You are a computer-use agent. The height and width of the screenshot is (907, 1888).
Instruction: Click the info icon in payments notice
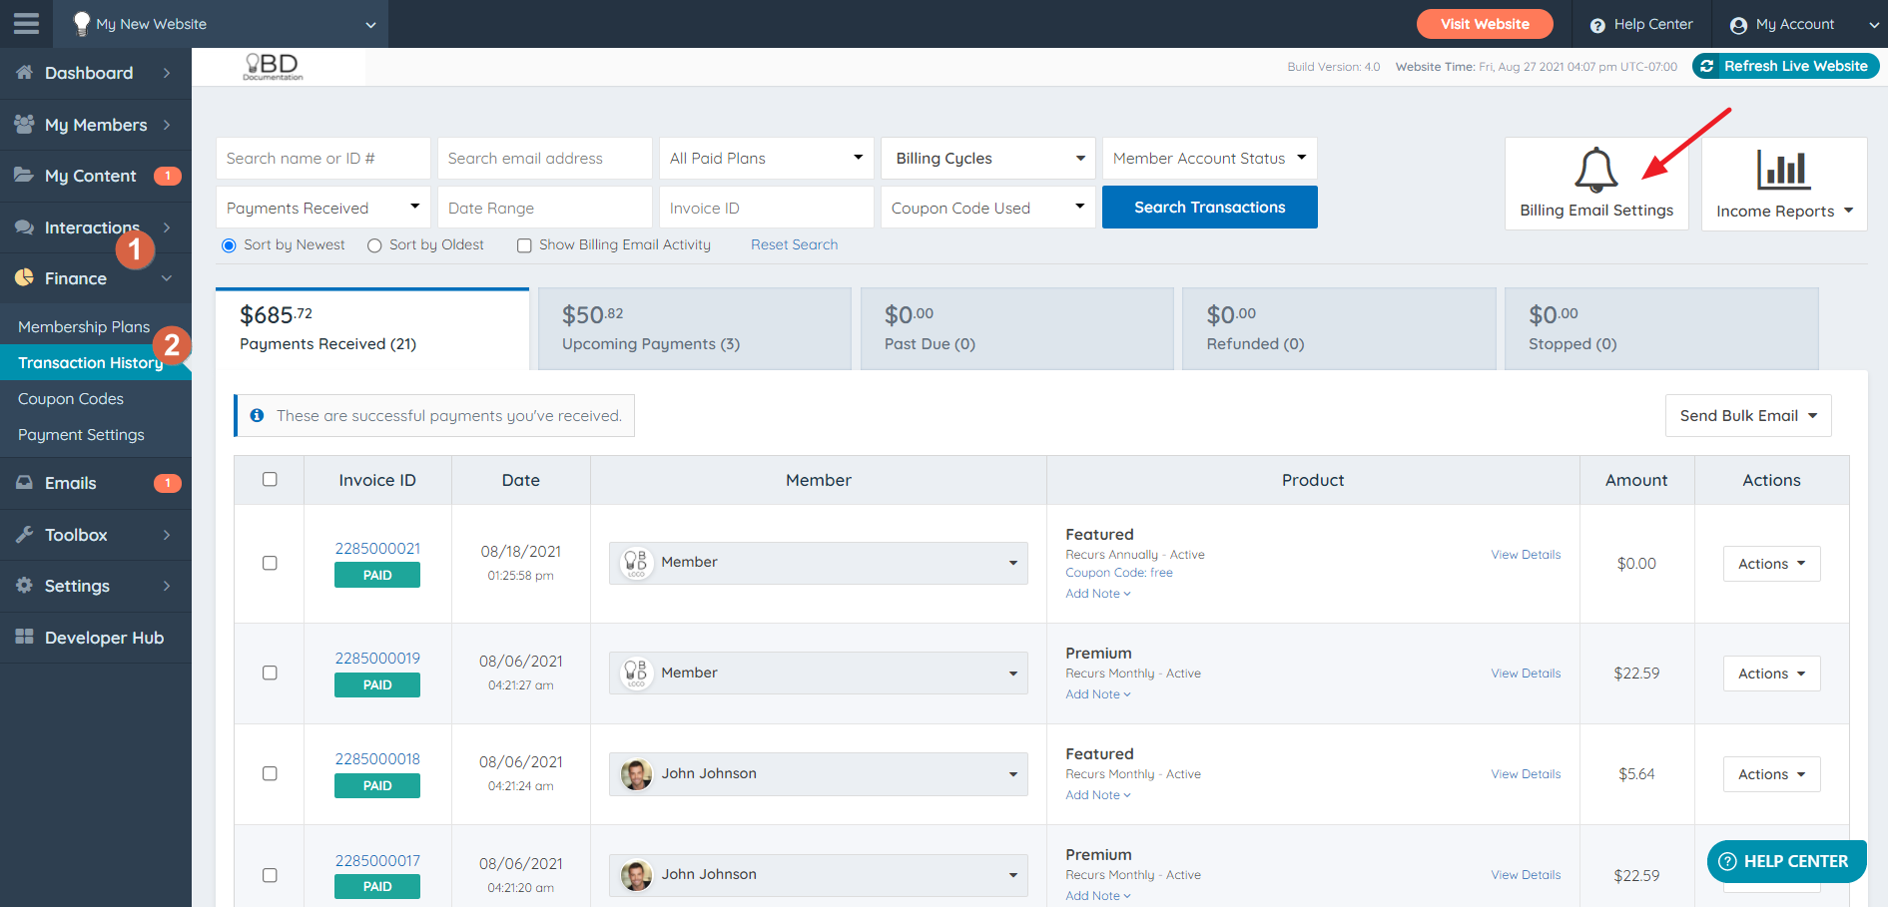[x=257, y=415]
